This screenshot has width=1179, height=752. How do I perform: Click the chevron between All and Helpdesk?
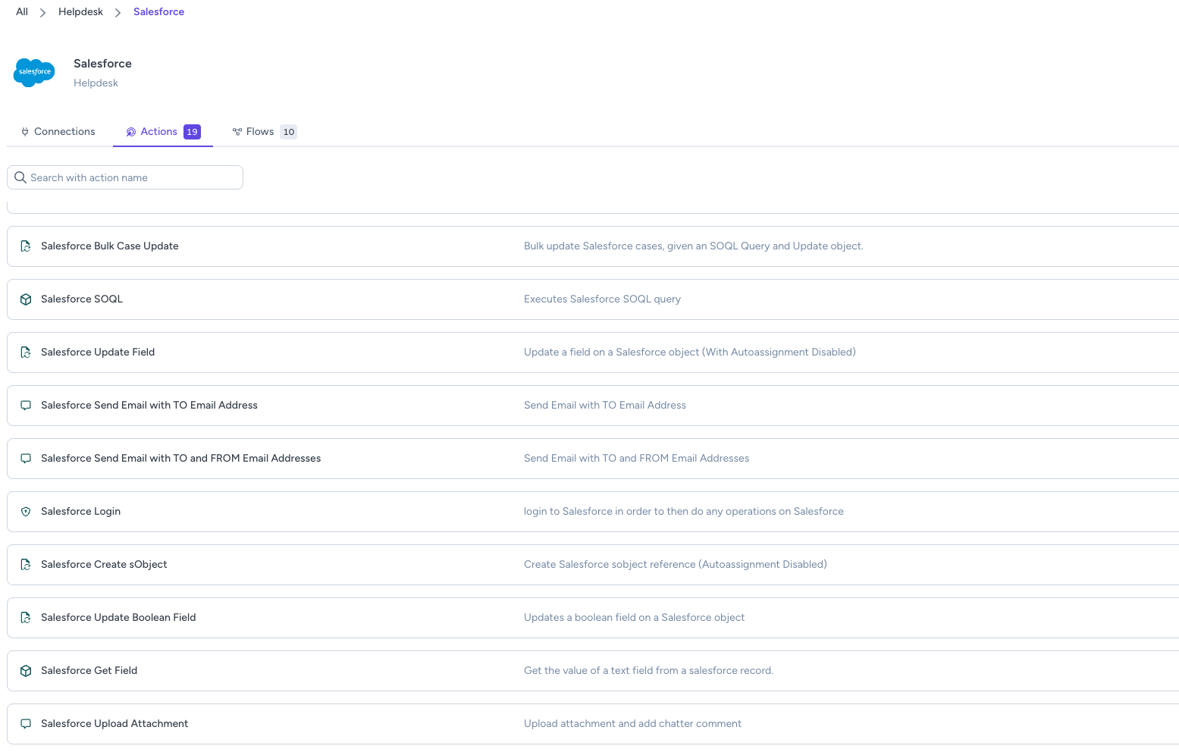coord(42,12)
